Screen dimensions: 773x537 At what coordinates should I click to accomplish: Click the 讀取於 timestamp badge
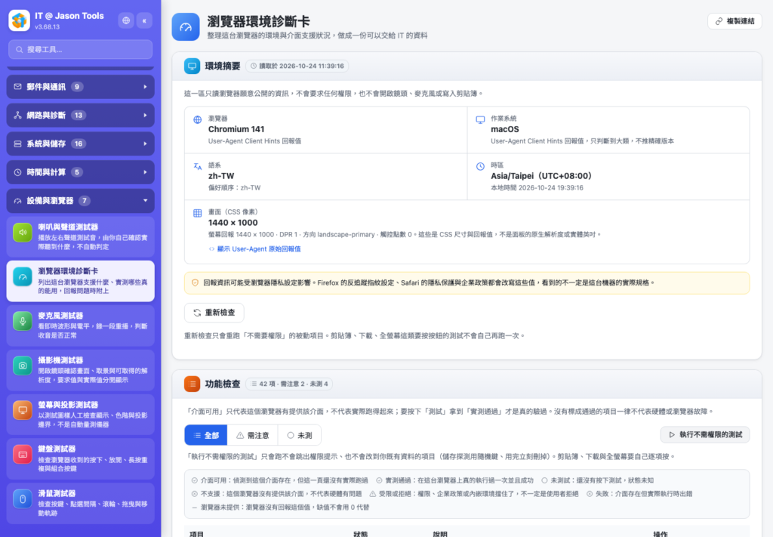(297, 66)
